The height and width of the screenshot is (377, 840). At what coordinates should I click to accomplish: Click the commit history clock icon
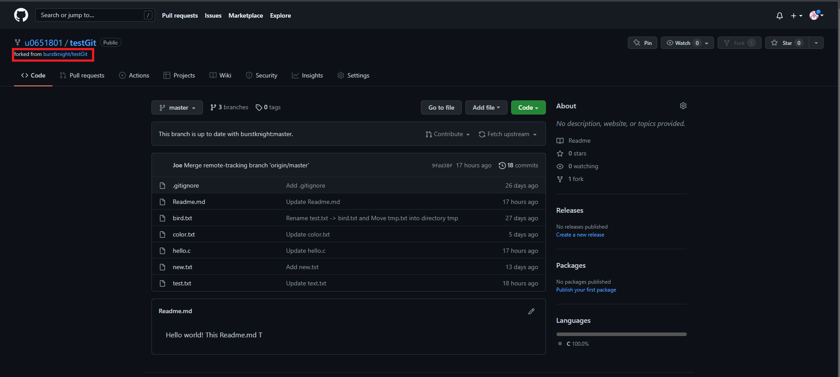pyautogui.click(x=502, y=166)
